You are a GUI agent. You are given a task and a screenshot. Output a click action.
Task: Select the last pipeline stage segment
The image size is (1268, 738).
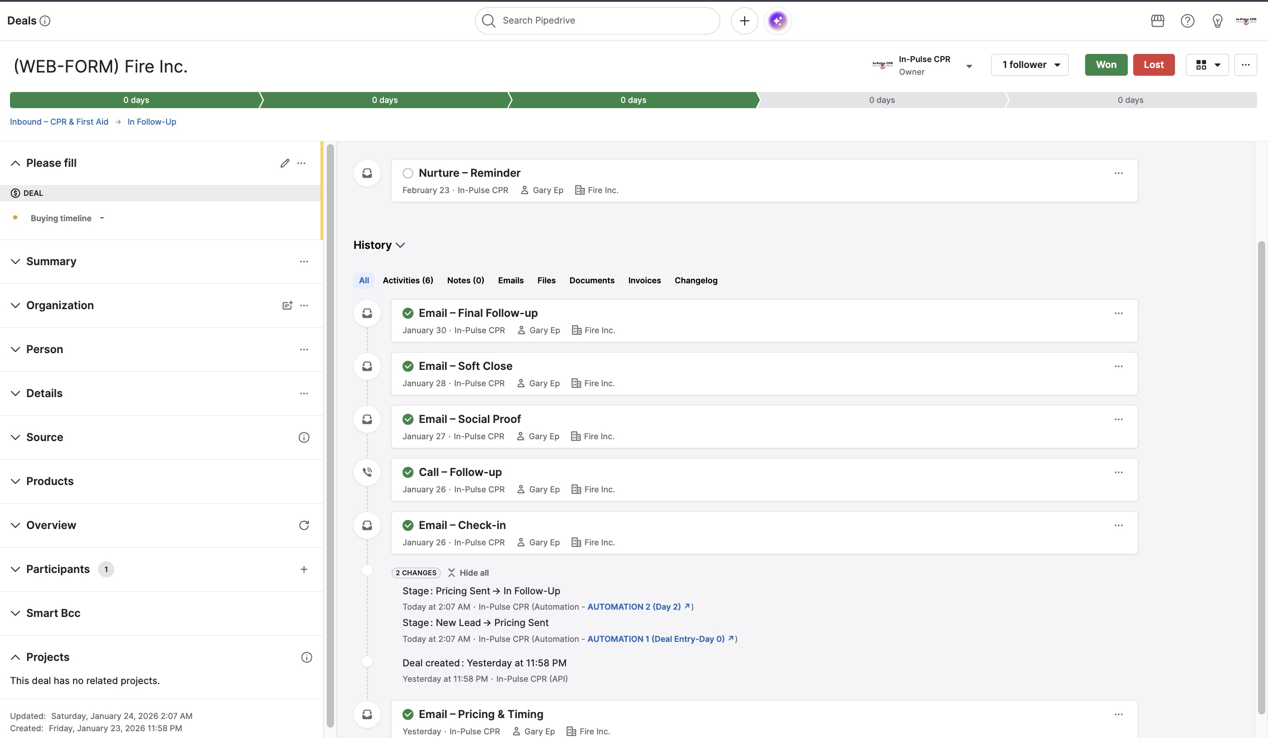pyautogui.click(x=1130, y=100)
